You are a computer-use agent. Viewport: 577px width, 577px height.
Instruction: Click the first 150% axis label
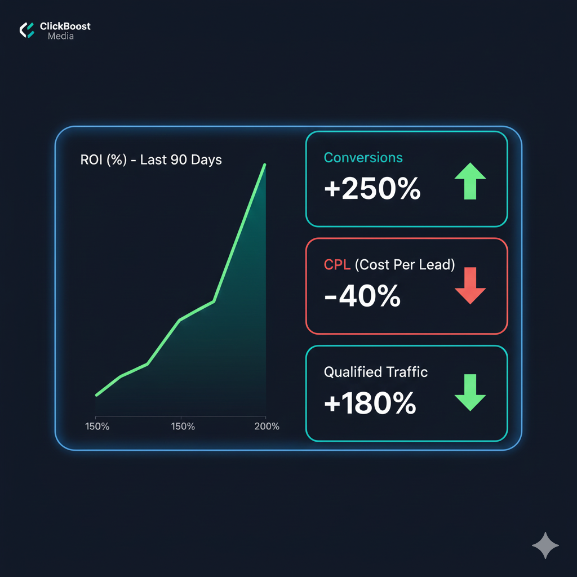click(x=97, y=427)
